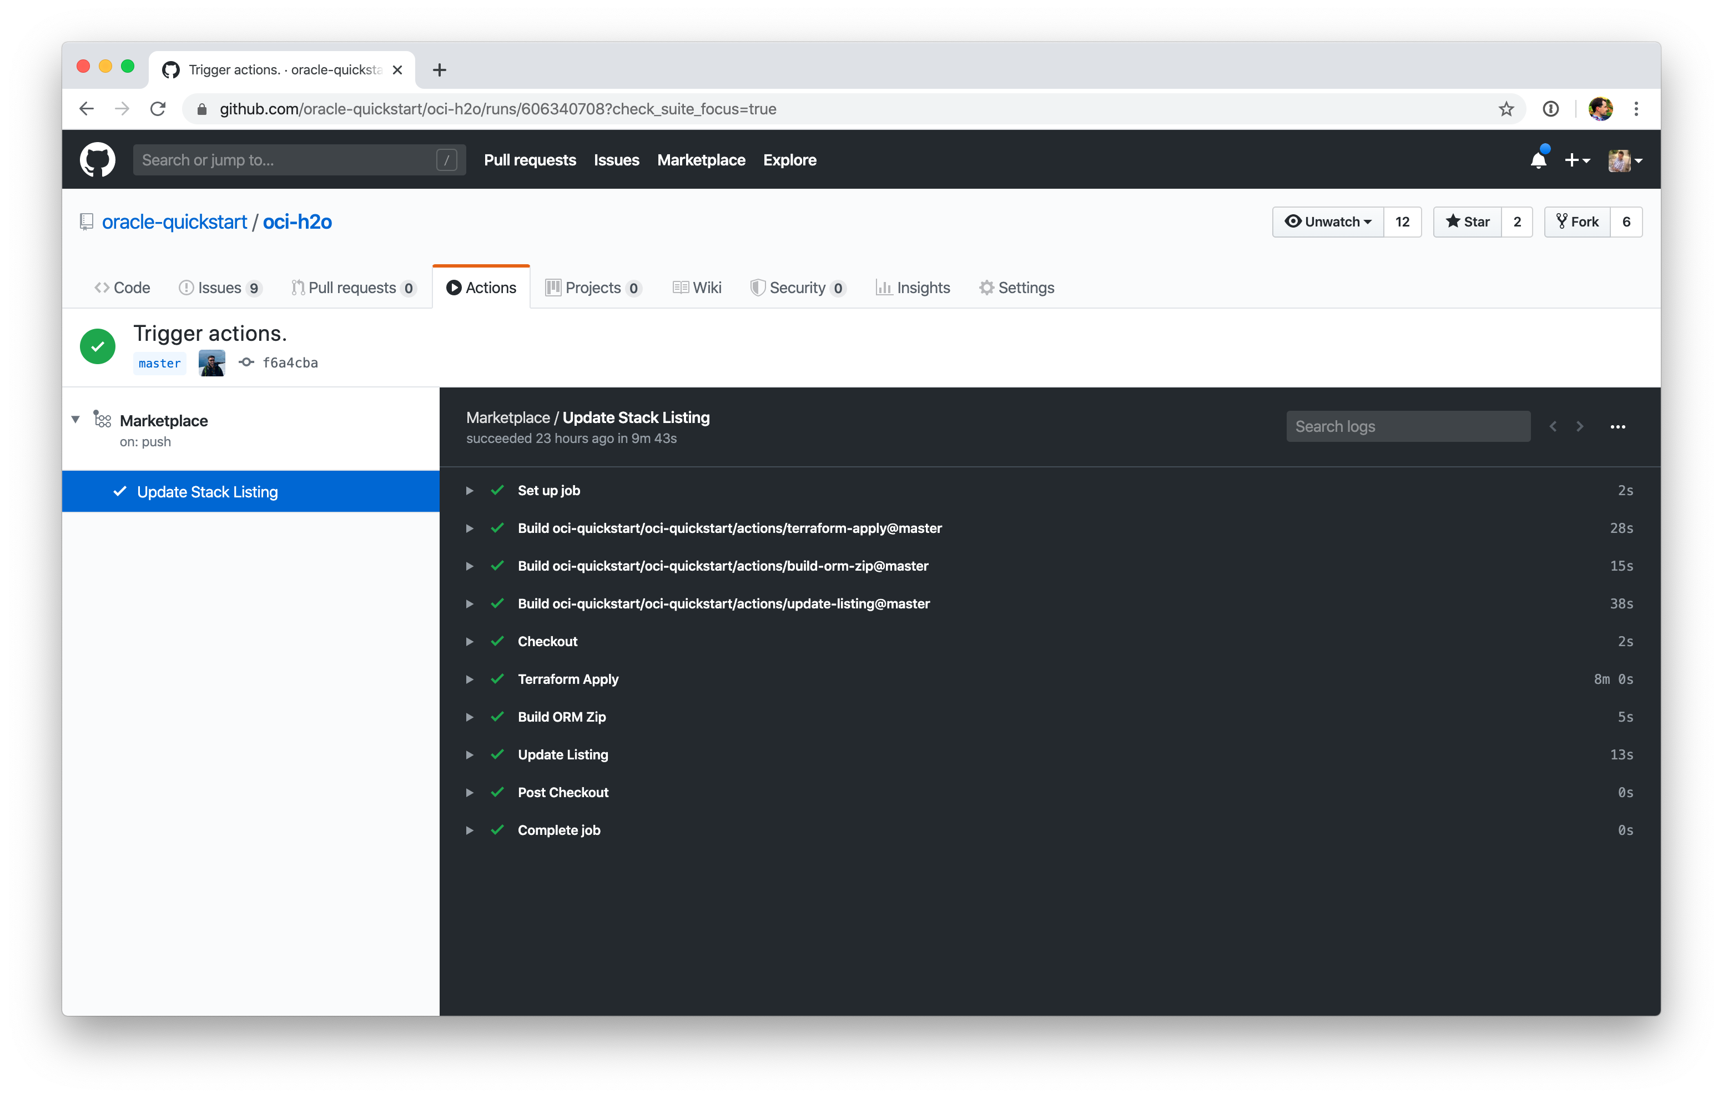The height and width of the screenshot is (1098, 1723).
Task: Click the kebab menu in the log viewer
Action: 1619,427
